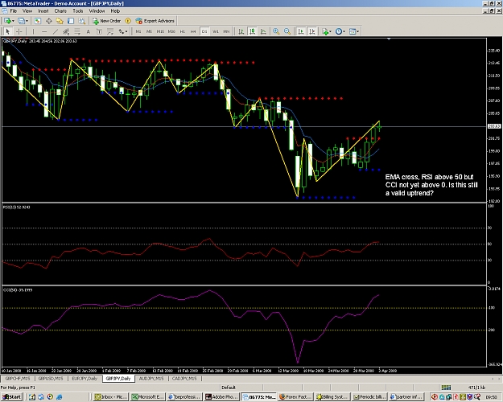Select the line studies tool next to text label
503x402 pixels.
pos(110,31)
